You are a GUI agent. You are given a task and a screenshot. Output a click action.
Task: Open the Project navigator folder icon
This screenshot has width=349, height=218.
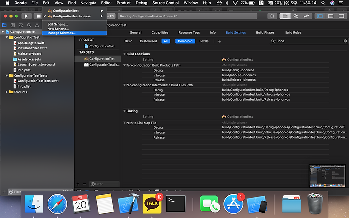pos(4,25)
